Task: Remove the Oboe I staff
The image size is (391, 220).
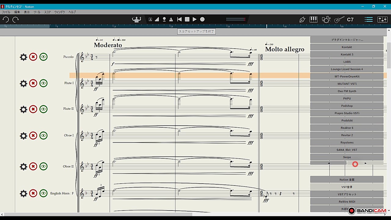Action: (33, 136)
